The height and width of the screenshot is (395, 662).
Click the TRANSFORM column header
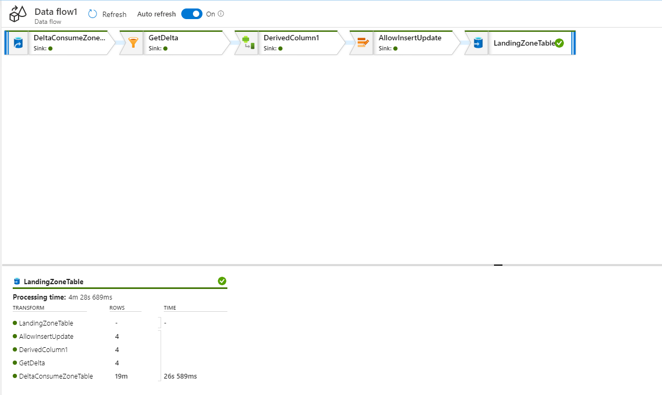(x=29, y=308)
